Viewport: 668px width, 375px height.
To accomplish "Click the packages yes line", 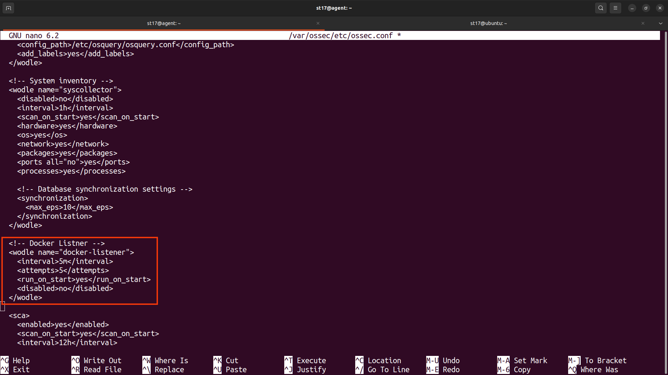I will point(67,153).
